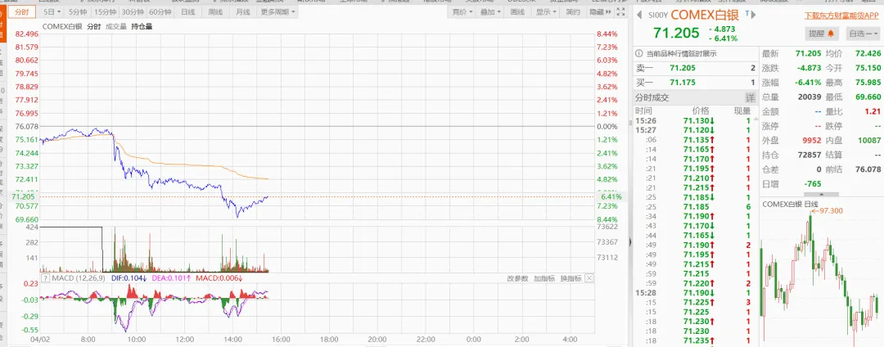Switch to 15分钟 chart
The image size is (884, 347).
coord(106,11)
